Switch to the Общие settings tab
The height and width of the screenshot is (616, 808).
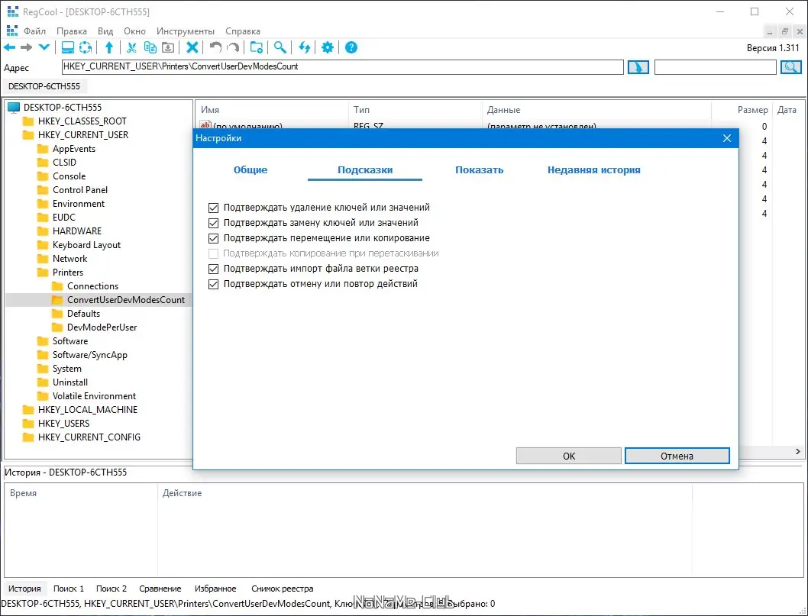point(250,170)
